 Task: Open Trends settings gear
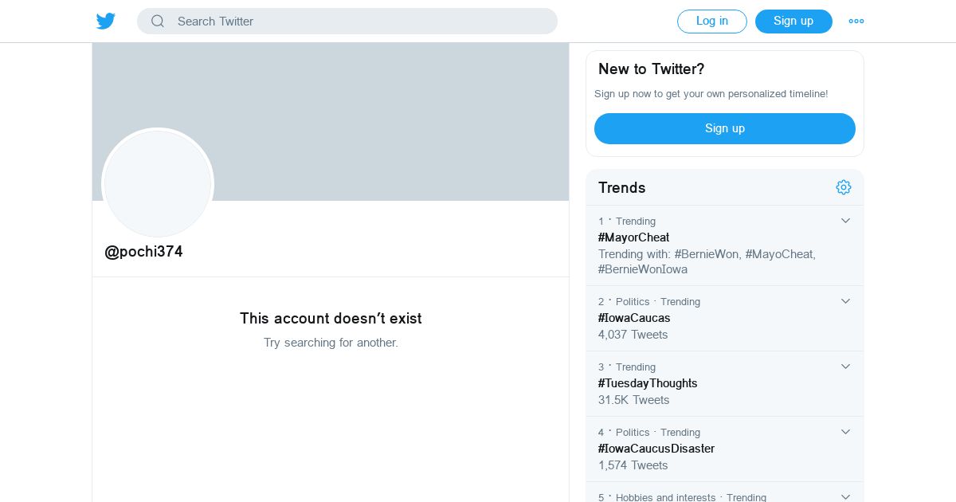click(844, 187)
